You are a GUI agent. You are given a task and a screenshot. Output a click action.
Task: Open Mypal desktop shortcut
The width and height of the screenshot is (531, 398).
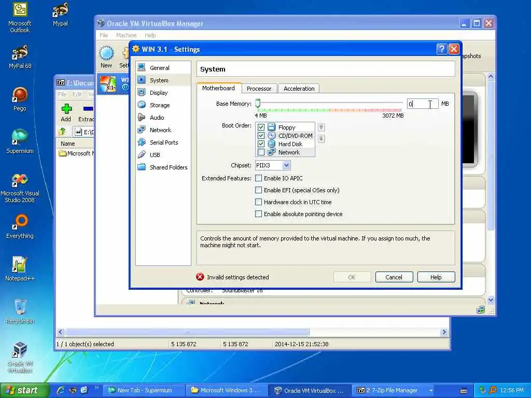pyautogui.click(x=60, y=15)
